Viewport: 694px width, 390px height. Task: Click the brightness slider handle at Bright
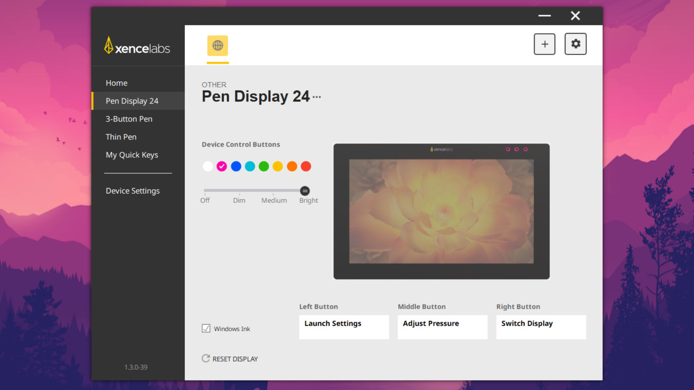pyautogui.click(x=305, y=191)
